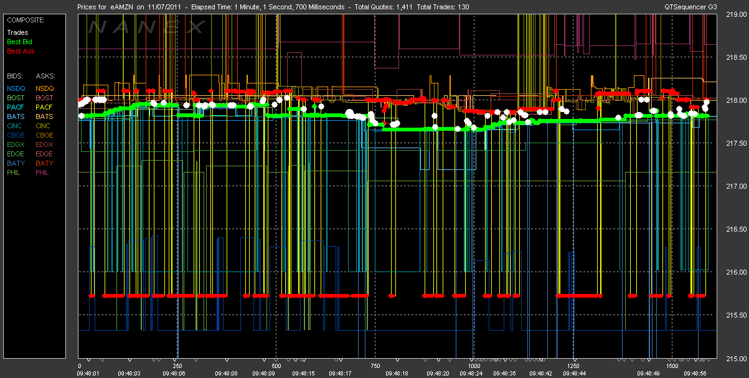This screenshot has width=749, height=378.
Task: Click the 216.50 price axis label
Action: click(737, 229)
